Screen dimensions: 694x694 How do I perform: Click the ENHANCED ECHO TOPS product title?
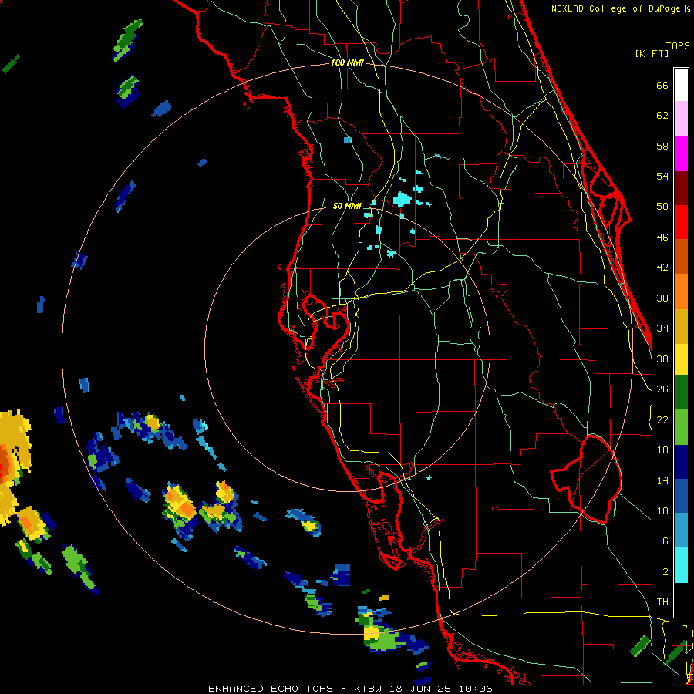click(271, 689)
